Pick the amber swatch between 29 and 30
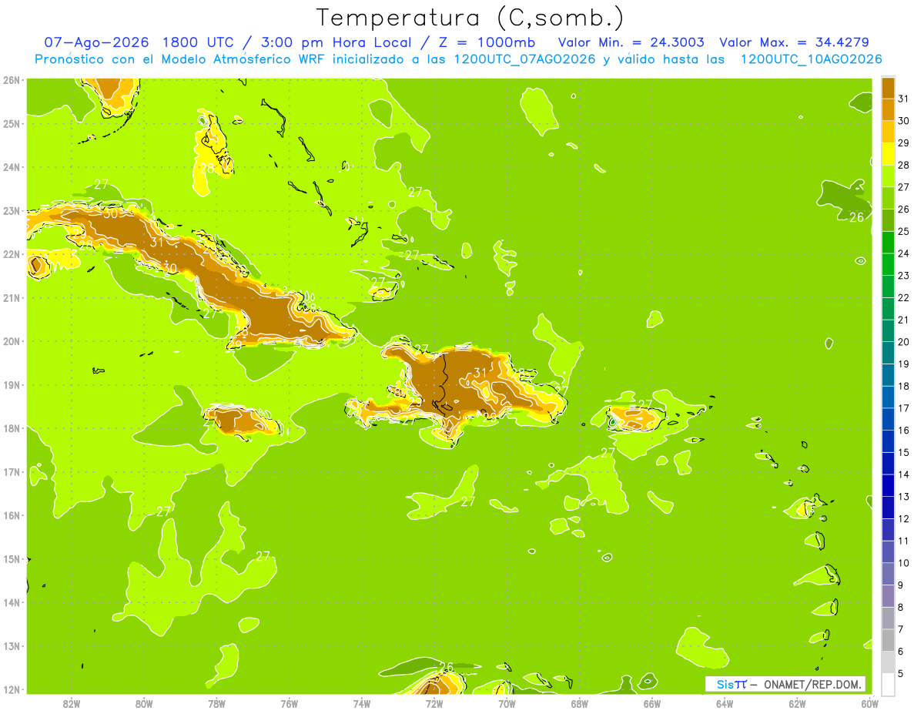 [x=888, y=132]
